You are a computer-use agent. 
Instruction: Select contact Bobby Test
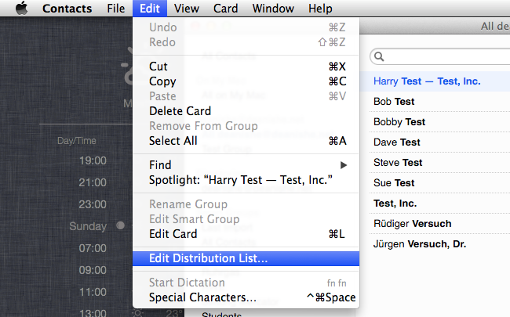coord(435,122)
